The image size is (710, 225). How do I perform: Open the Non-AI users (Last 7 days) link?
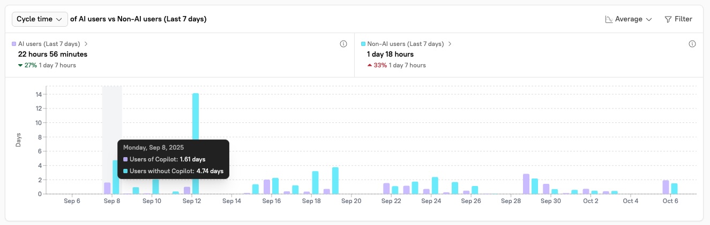[406, 44]
